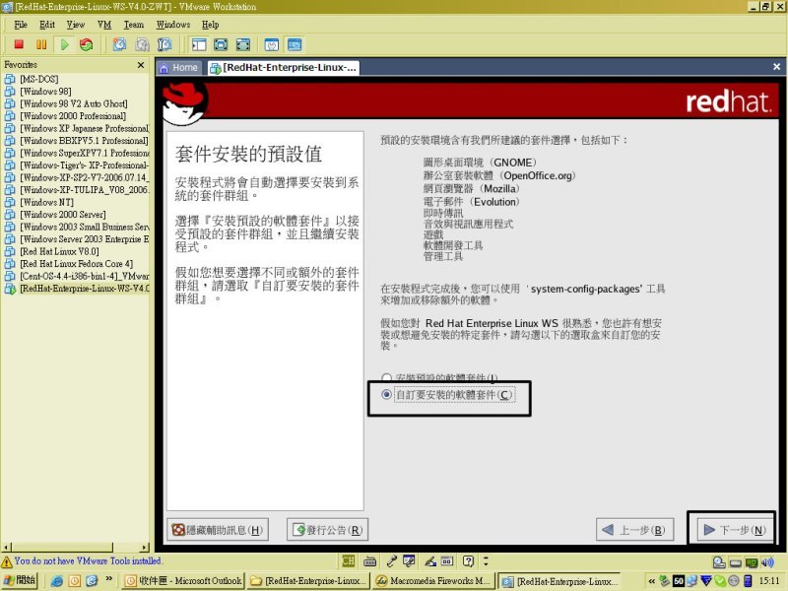Click the Full Screen toolbar icon

242,44
